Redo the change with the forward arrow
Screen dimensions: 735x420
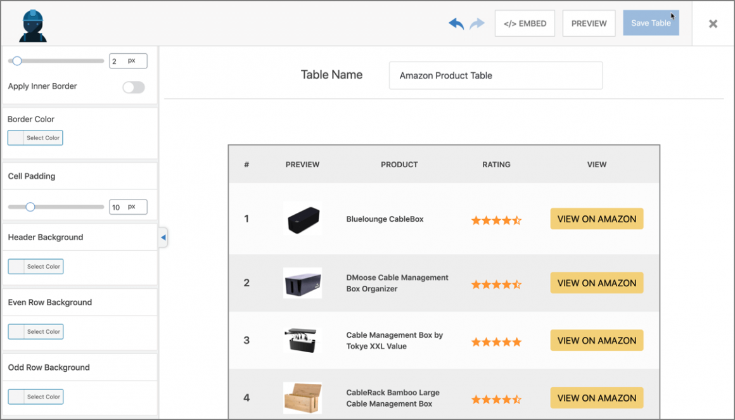click(476, 23)
